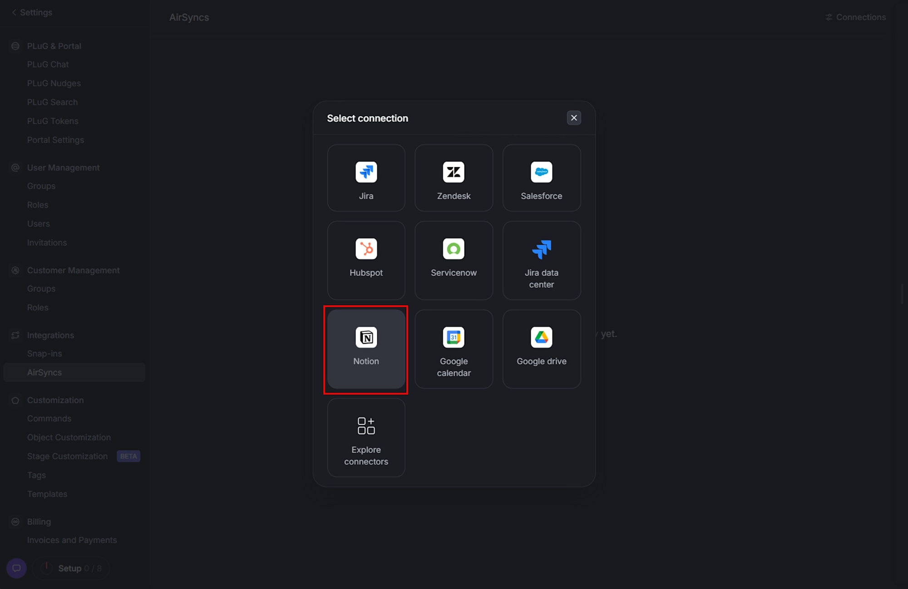Go back to Settings chevron
Screen dimensions: 908x589
pyautogui.click(x=15, y=12)
